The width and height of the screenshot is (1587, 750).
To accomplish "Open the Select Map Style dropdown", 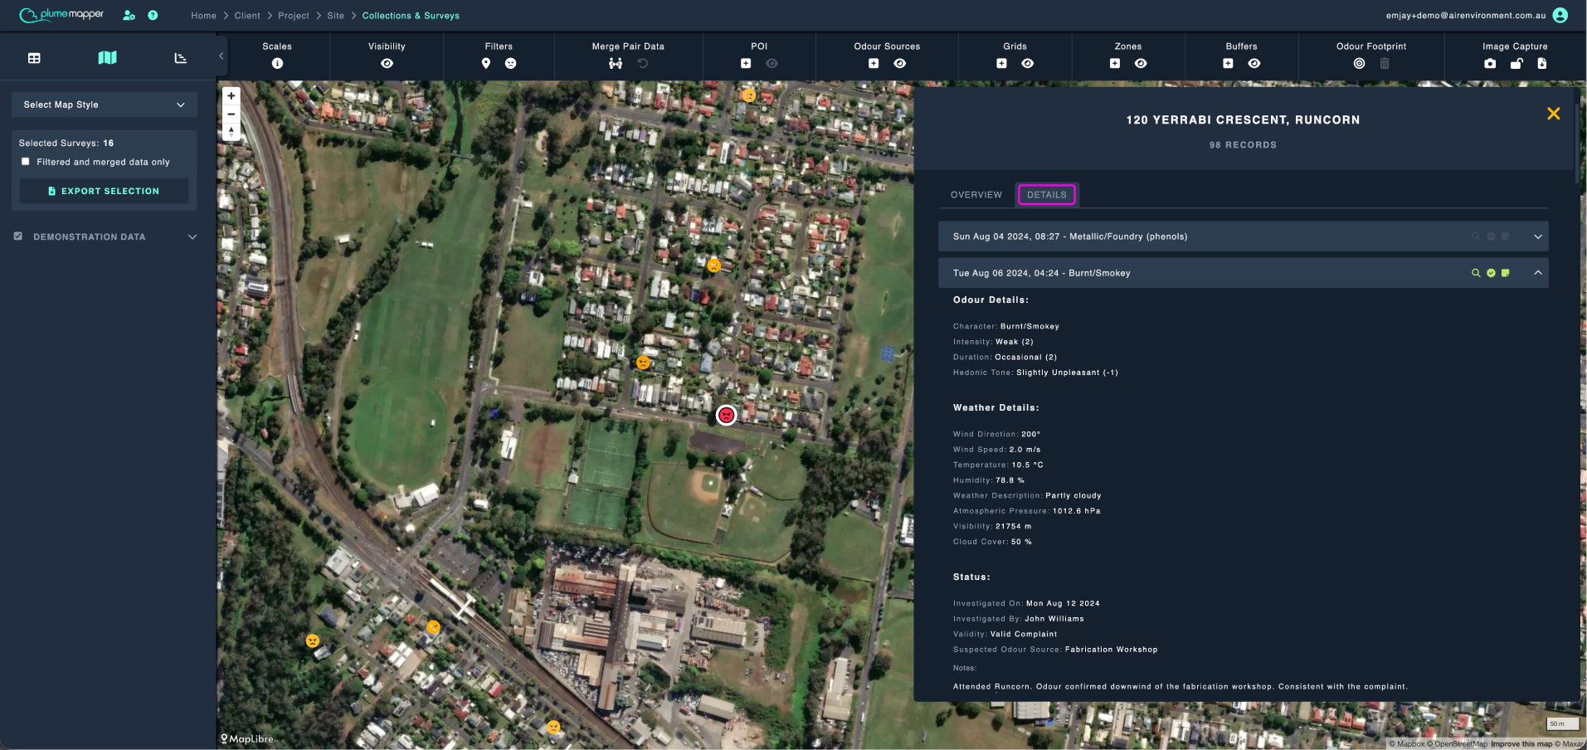I will 105,105.
